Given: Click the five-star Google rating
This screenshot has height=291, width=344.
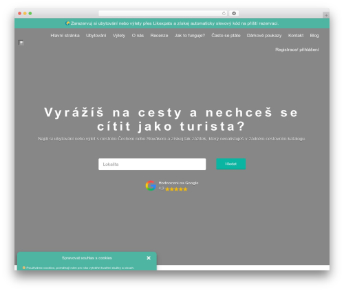Looking at the screenshot, I should pos(176,189).
